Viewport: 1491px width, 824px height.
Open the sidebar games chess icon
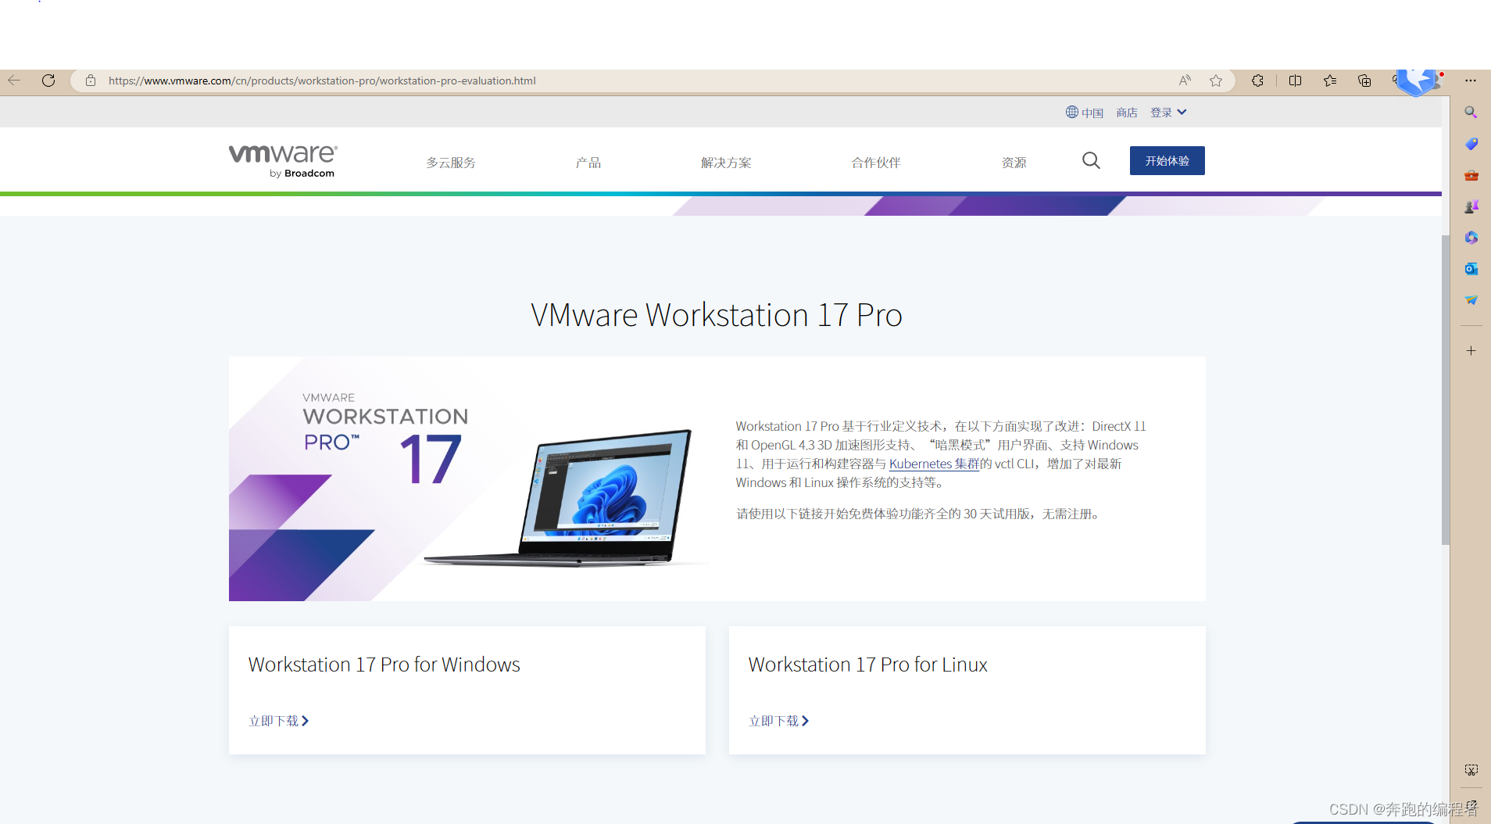click(x=1471, y=206)
